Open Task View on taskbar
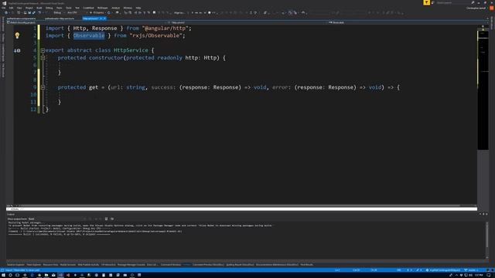Viewport: 495px width, 278px height. [x=17, y=275]
